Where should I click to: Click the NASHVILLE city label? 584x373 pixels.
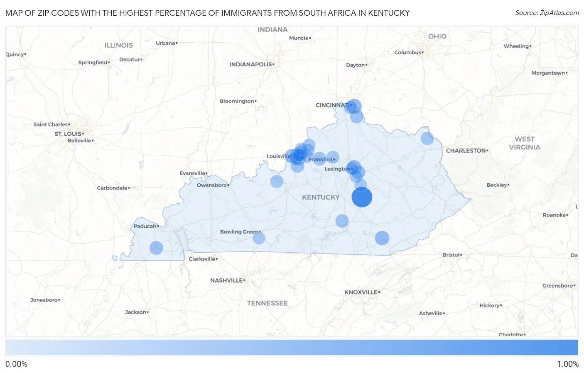click(227, 280)
